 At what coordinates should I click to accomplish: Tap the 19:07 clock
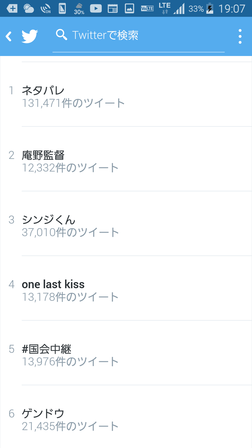pyautogui.click(x=232, y=8)
